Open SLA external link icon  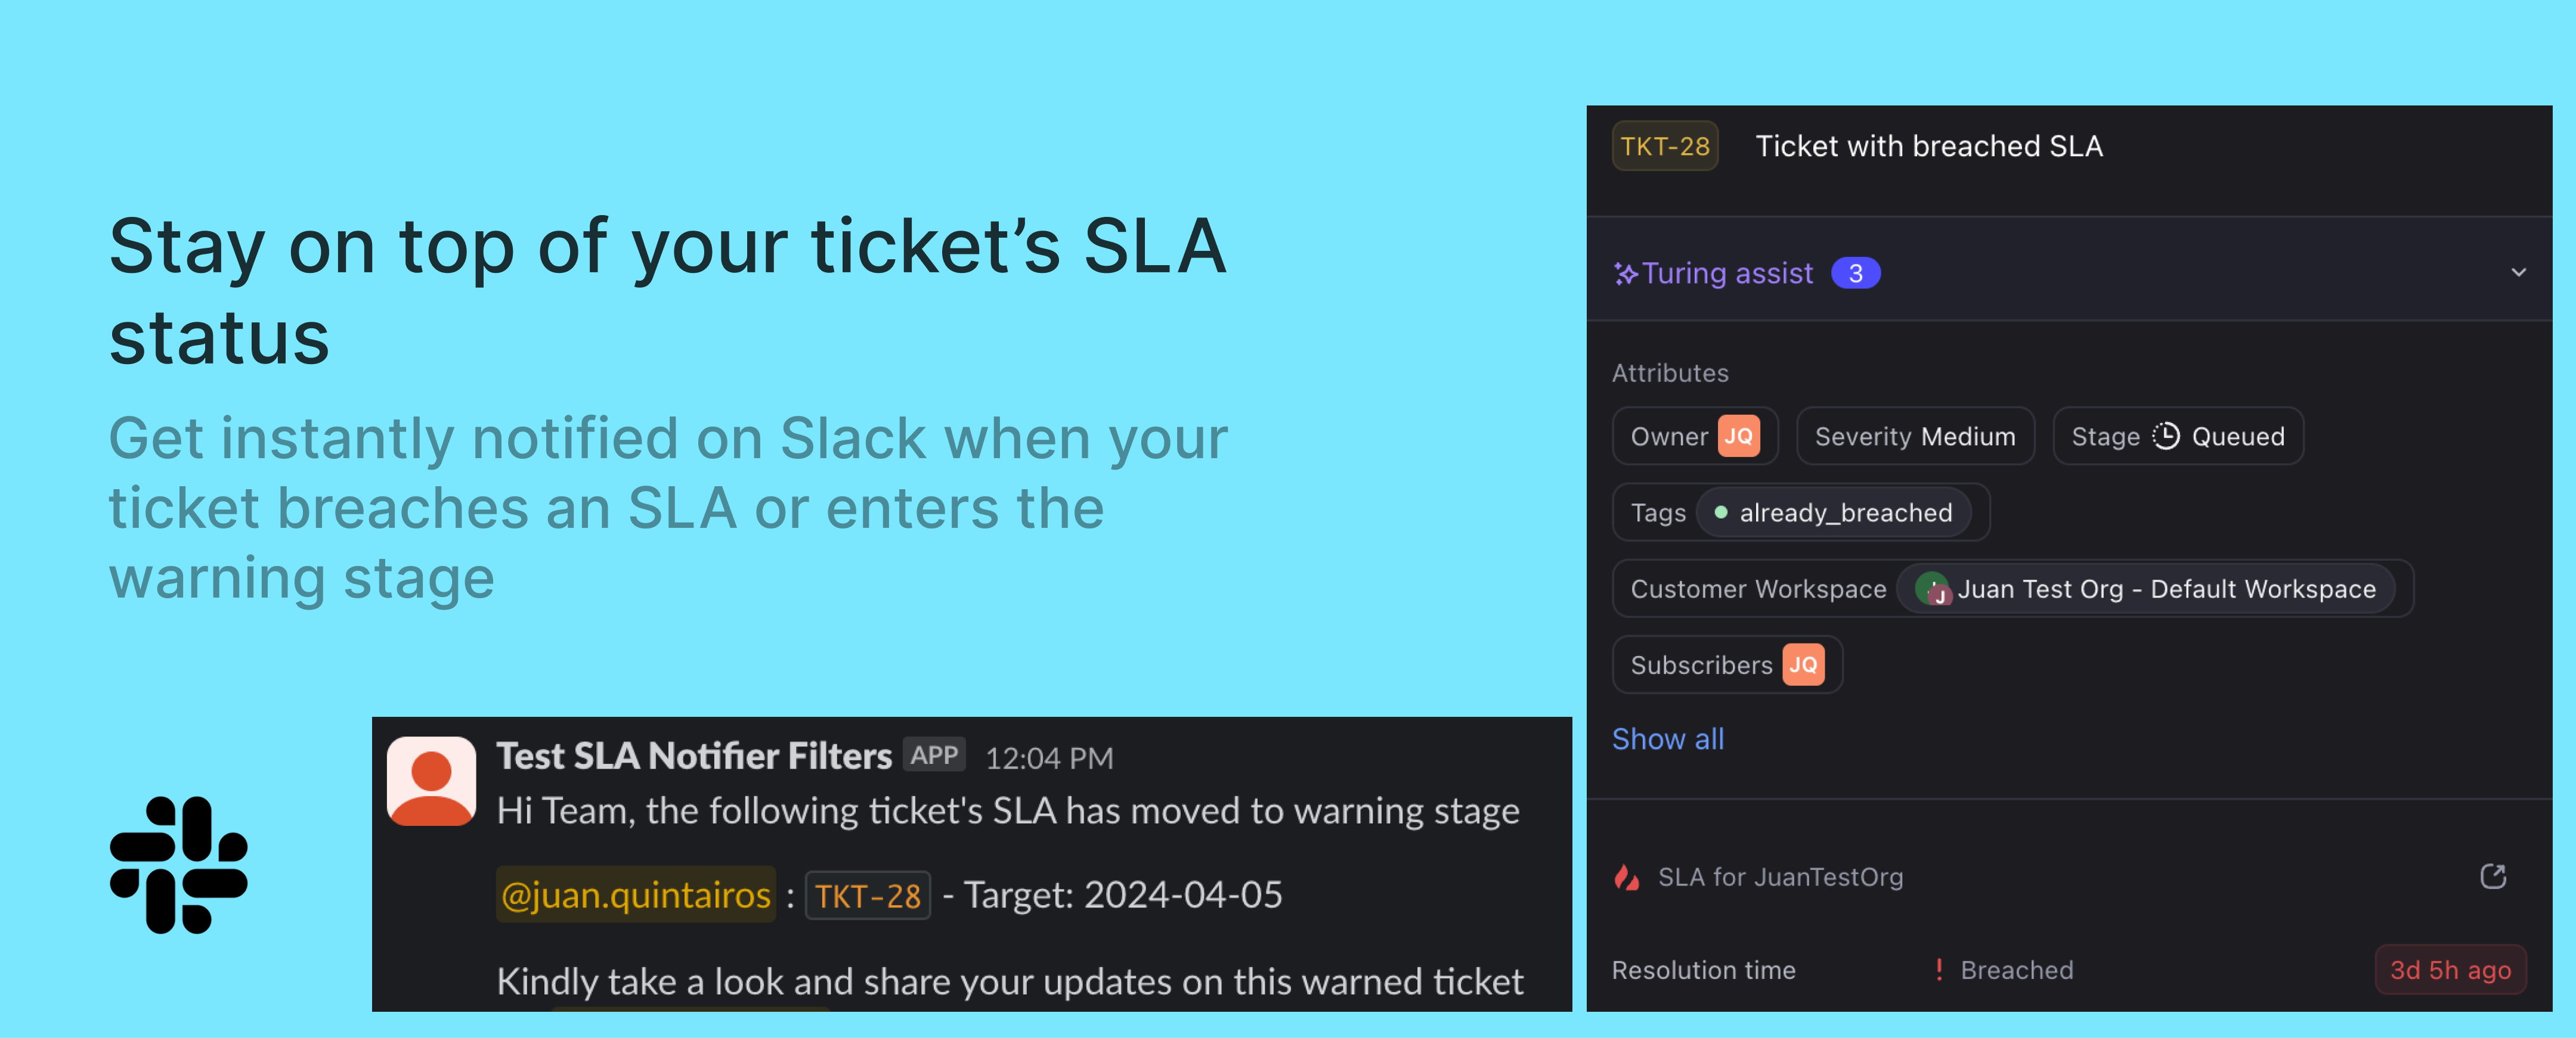(2492, 876)
